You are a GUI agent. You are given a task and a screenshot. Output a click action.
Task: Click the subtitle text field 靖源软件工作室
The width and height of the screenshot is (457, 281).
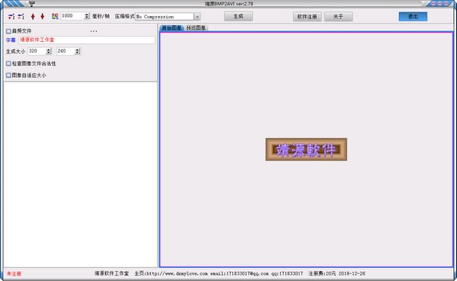coord(87,40)
